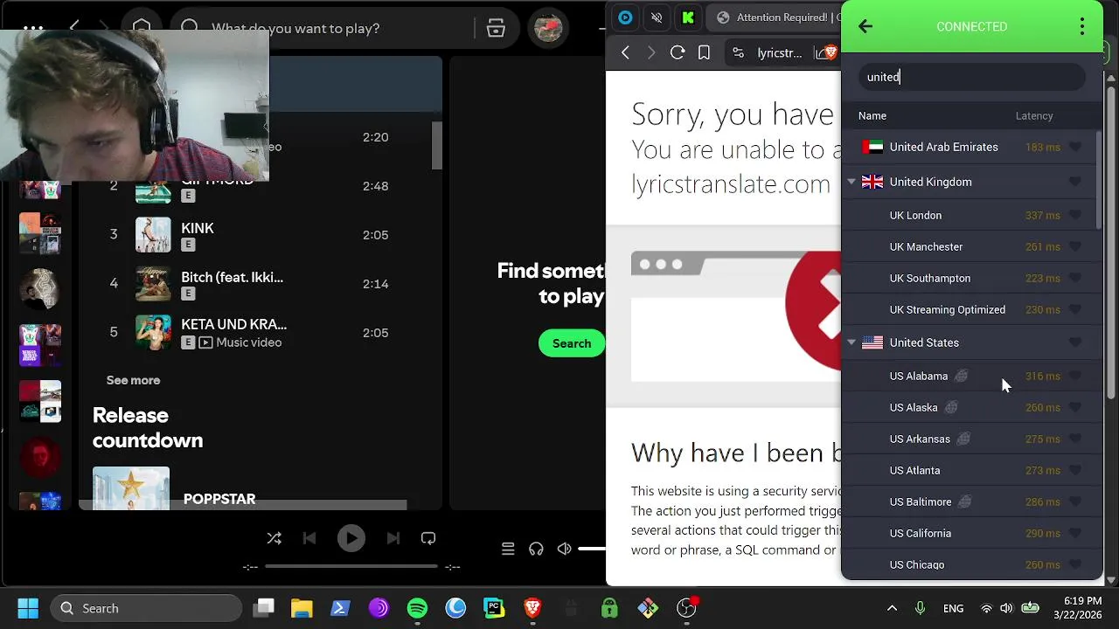Viewport: 1119px width, 629px height.
Task: Sort VPN servers by Name column
Action: (x=872, y=115)
